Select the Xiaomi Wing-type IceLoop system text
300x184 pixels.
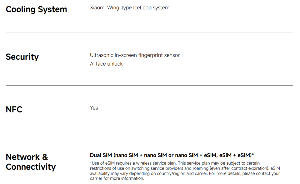click(129, 8)
